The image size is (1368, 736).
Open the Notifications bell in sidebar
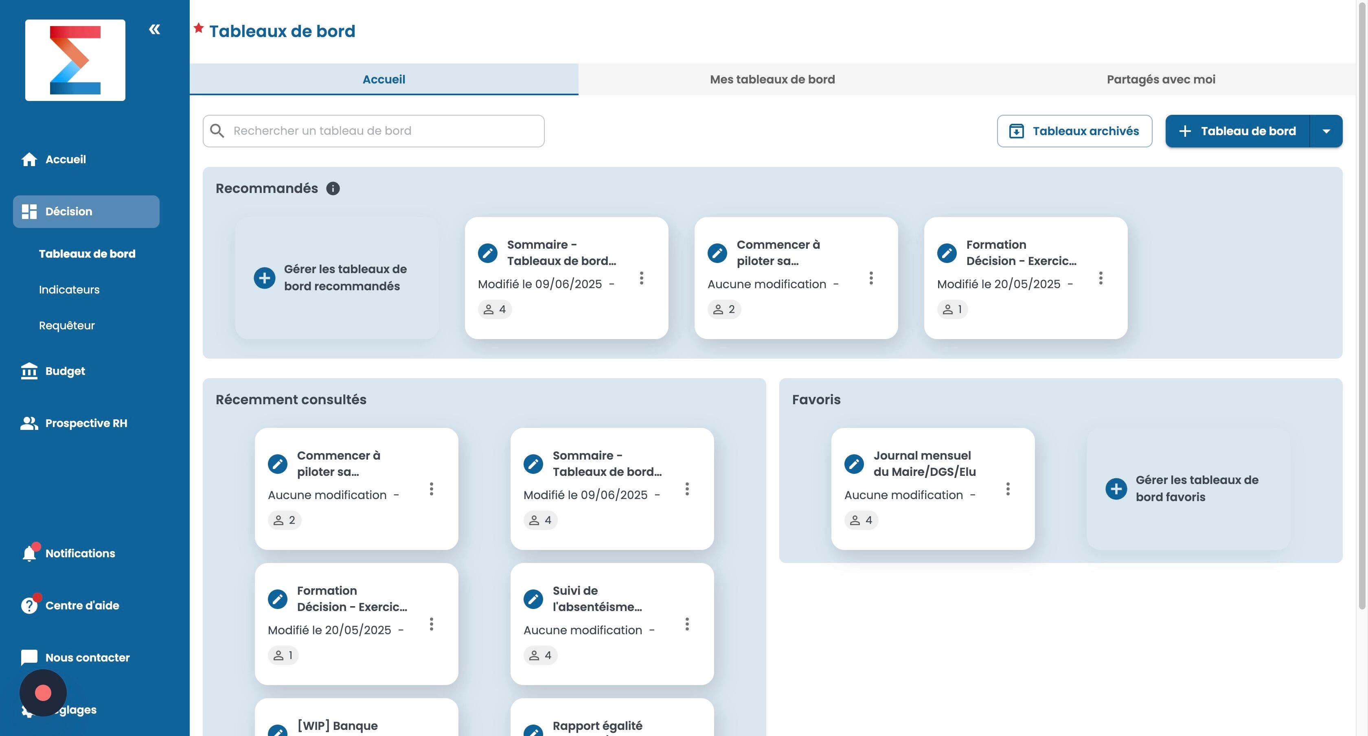29,553
